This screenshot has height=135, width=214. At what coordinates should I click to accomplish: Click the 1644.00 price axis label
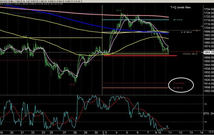click(209, 65)
